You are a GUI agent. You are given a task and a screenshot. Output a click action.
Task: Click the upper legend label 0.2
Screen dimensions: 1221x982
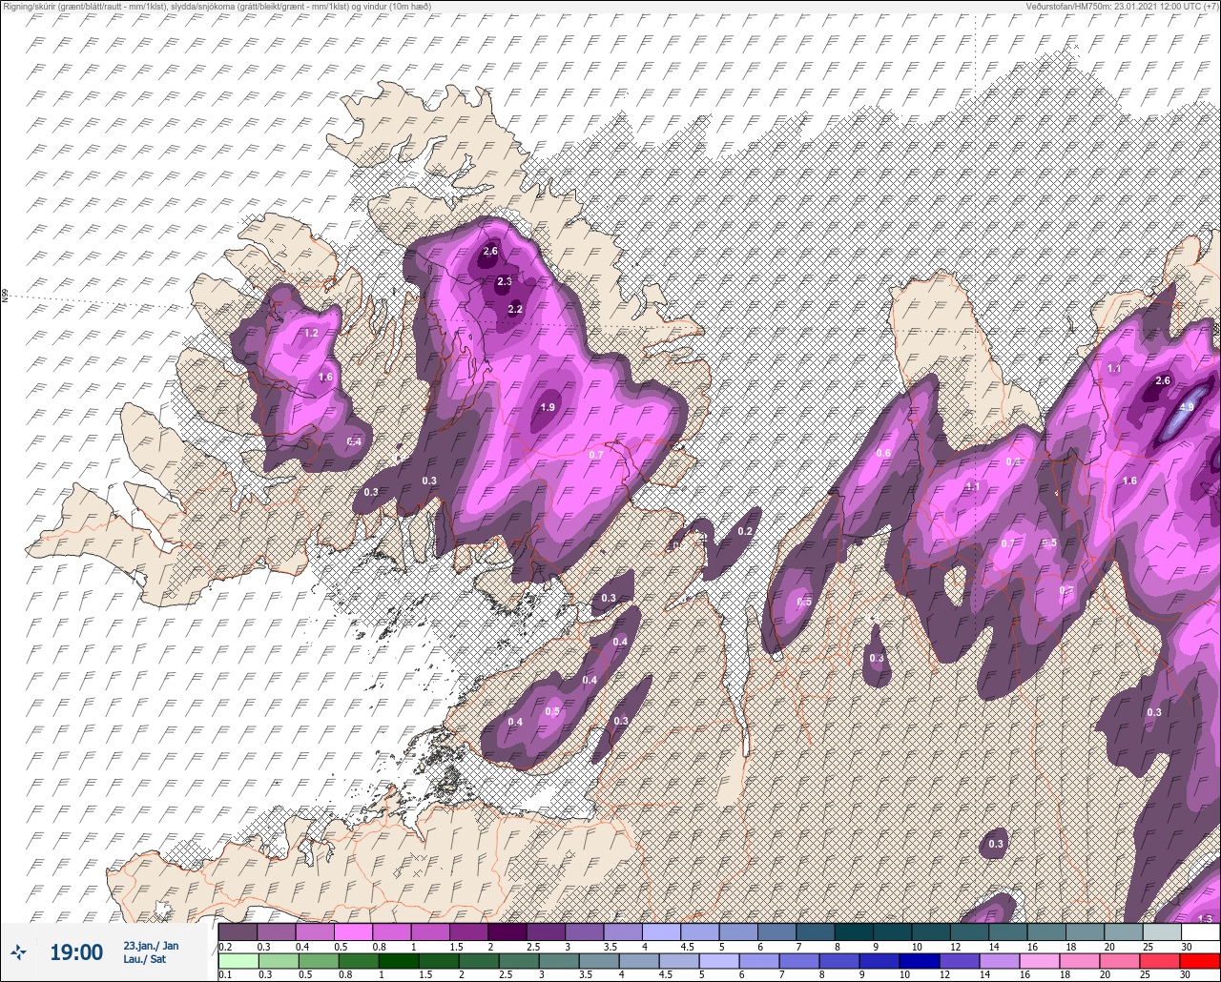point(225,946)
